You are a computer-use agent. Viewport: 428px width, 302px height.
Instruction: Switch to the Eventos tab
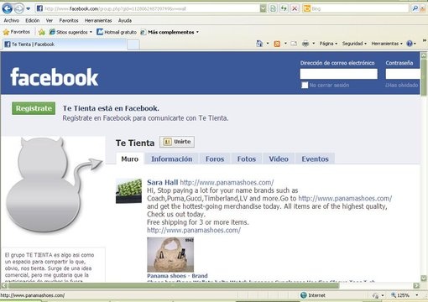click(315, 159)
